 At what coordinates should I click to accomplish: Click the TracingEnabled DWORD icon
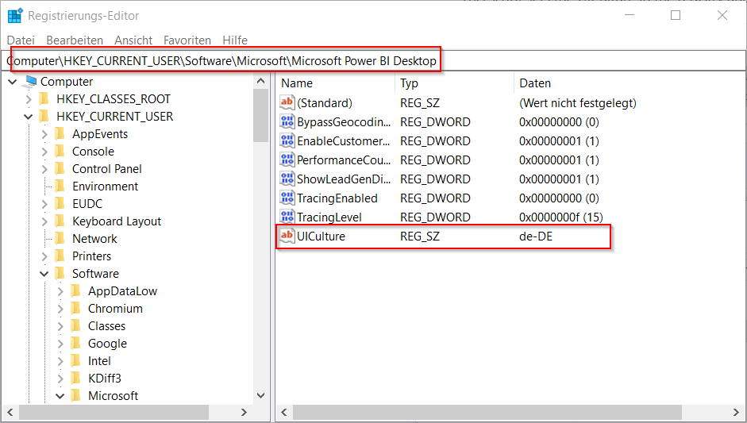[287, 198]
